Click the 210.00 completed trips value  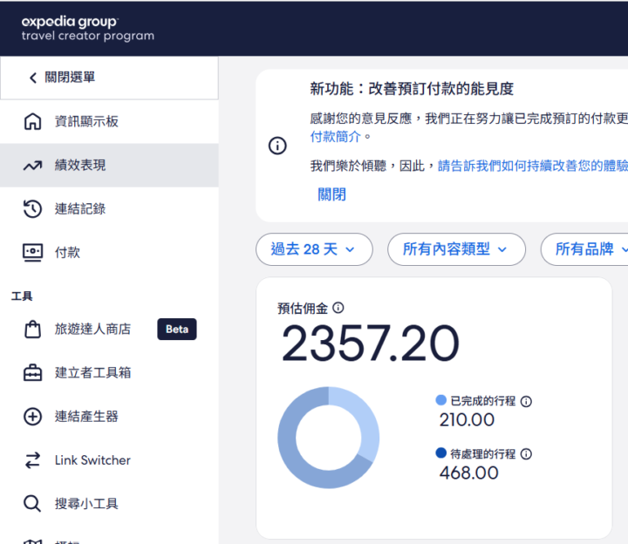(x=467, y=420)
